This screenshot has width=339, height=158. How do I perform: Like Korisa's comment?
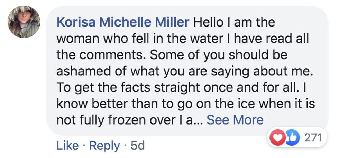tap(67, 146)
